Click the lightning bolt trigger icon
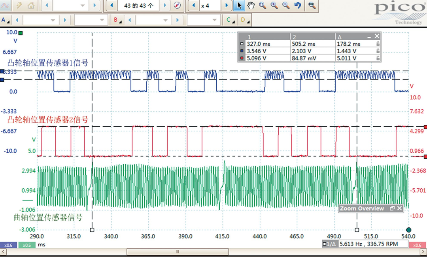Image resolution: width=427 pixels, height=257 pixels. tap(19, 6)
